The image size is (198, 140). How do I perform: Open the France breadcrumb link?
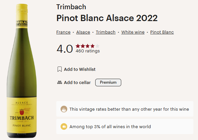pos(63,32)
